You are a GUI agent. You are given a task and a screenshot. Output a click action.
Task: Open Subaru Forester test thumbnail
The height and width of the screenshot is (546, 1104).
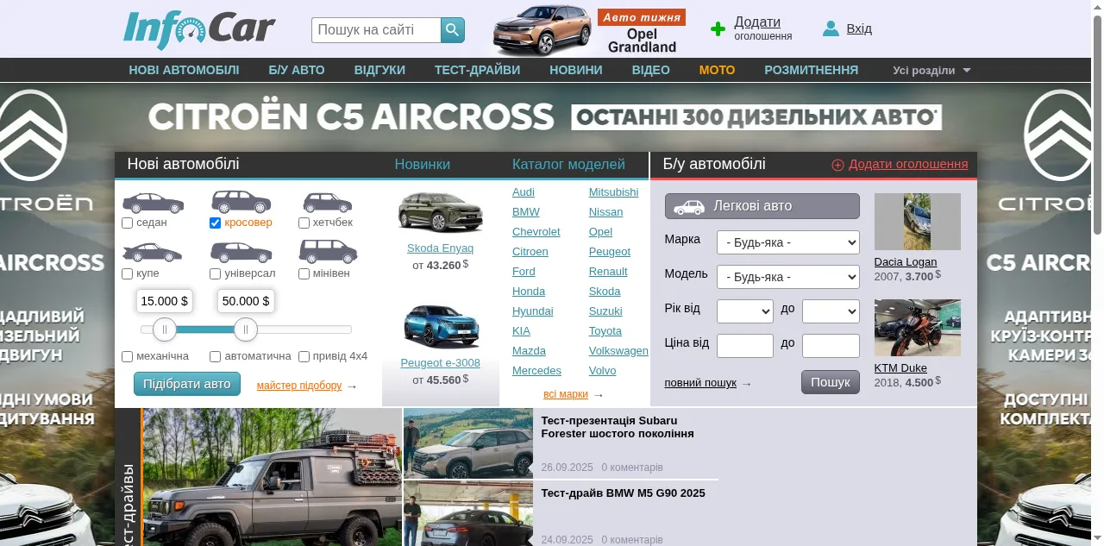[468, 443]
